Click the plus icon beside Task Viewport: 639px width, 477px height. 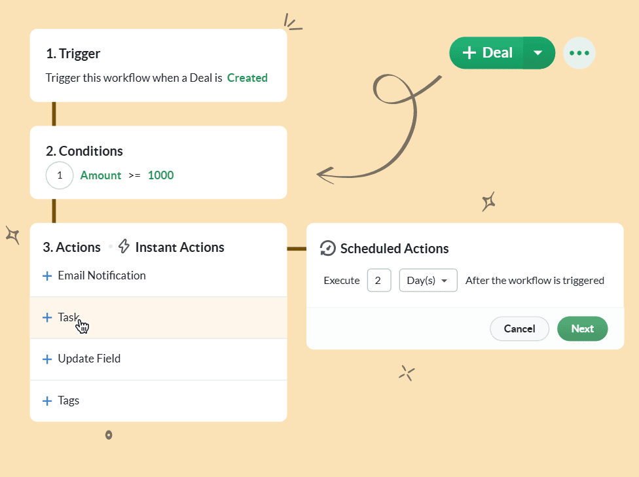[47, 317]
